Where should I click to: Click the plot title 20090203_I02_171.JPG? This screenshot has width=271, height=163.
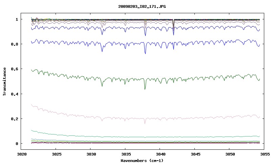tap(142, 6)
